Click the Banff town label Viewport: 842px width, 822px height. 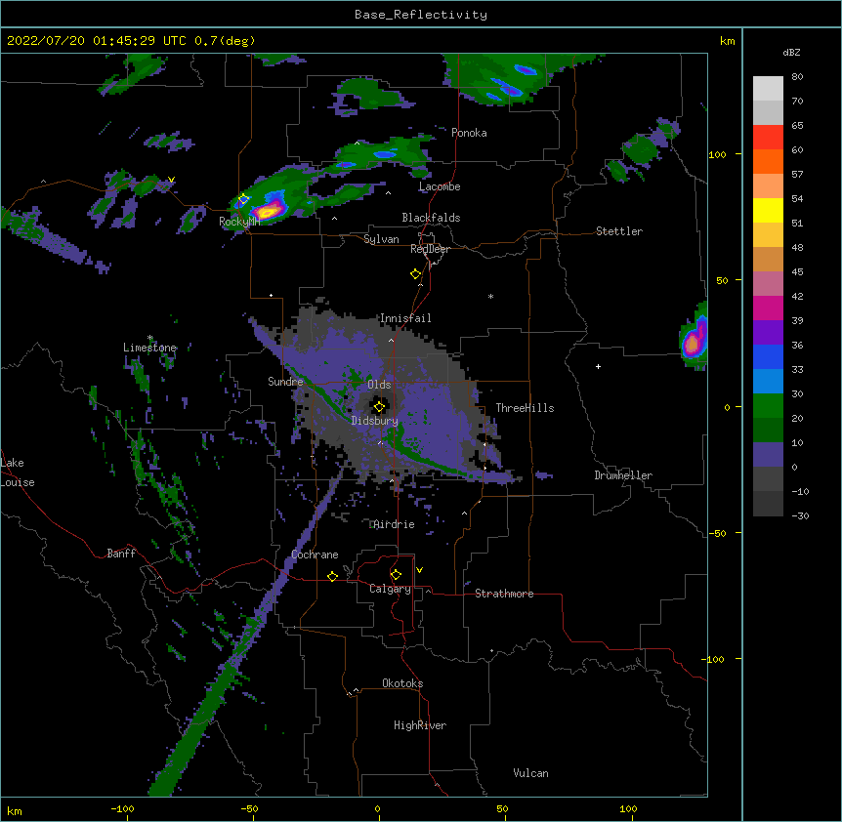[x=121, y=554]
